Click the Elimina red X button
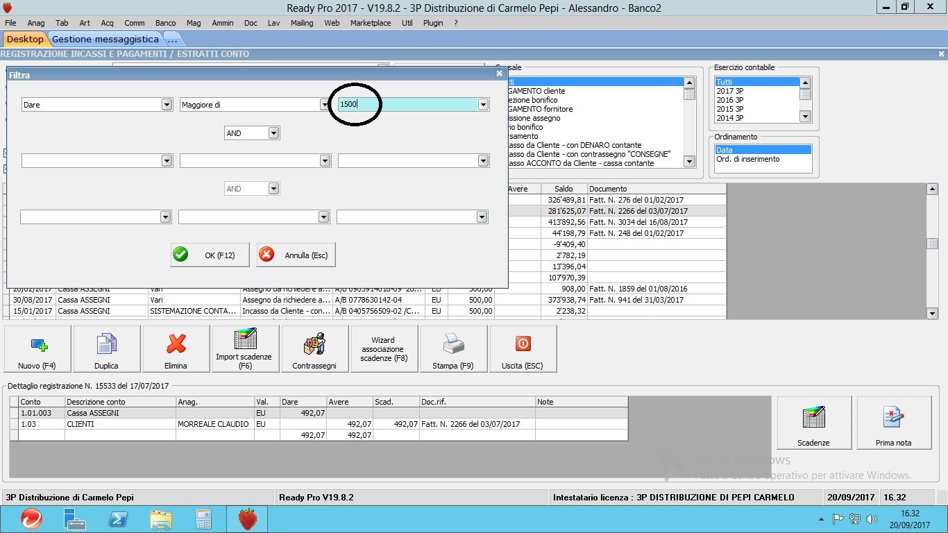The width and height of the screenshot is (948, 533). click(x=176, y=349)
